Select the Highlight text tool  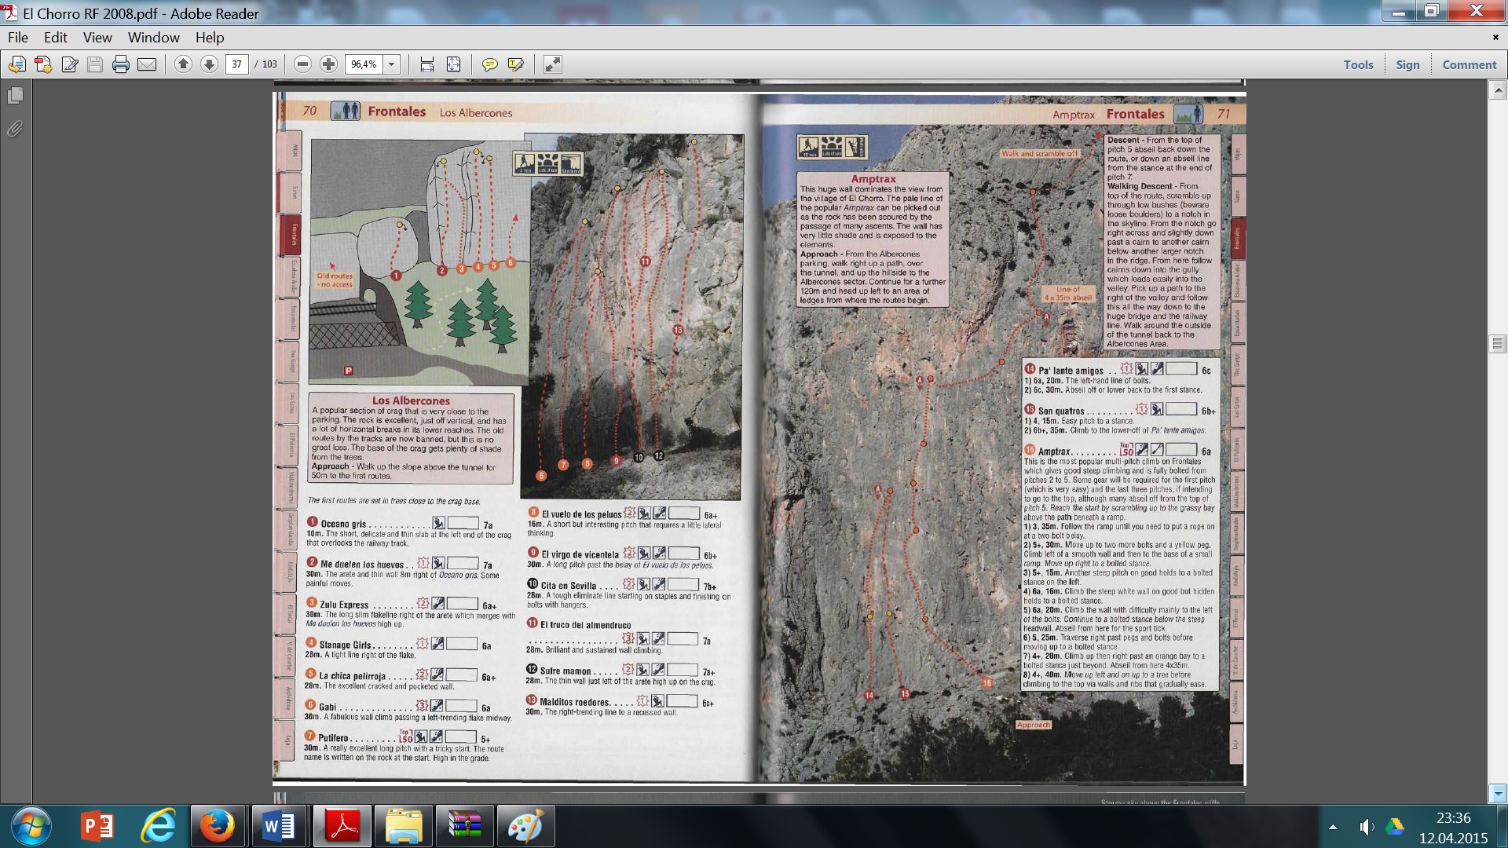tap(516, 64)
